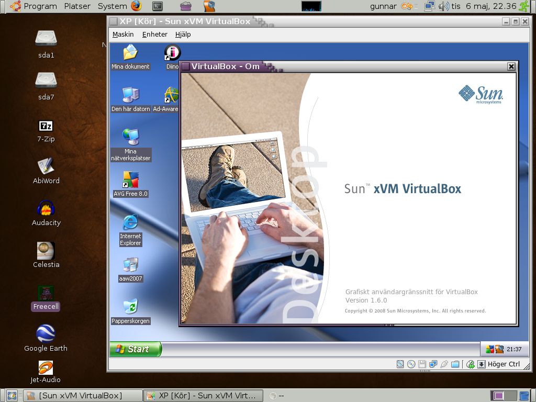The width and height of the screenshot is (536, 402).
Task: Switch to the second workspace
Action: (x=511, y=396)
